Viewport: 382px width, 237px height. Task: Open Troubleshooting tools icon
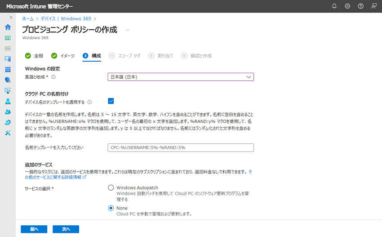pyautogui.click(x=8, y=133)
